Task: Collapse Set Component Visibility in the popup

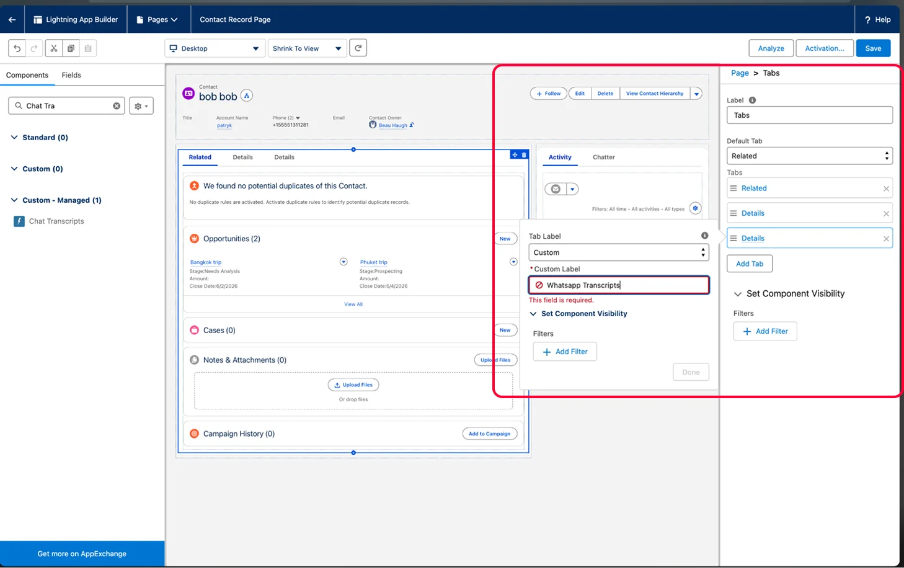Action: pyautogui.click(x=533, y=314)
